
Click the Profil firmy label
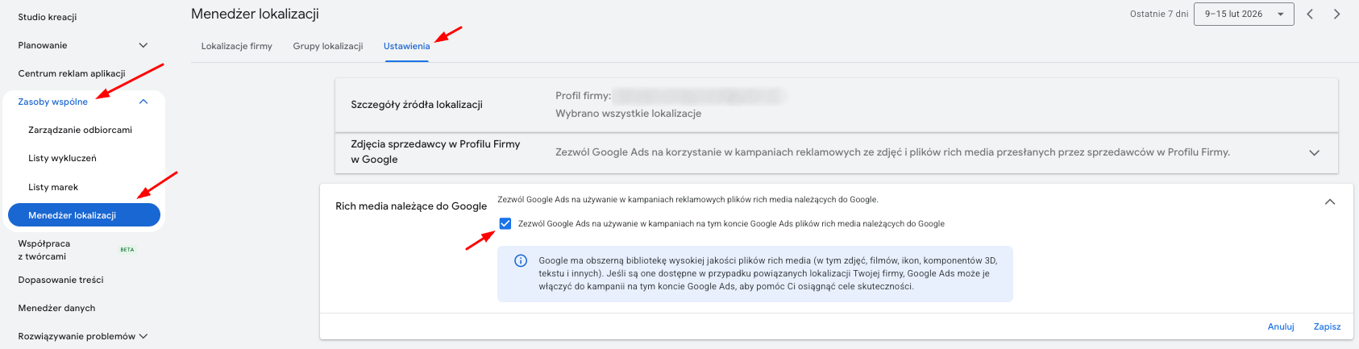pyautogui.click(x=583, y=96)
